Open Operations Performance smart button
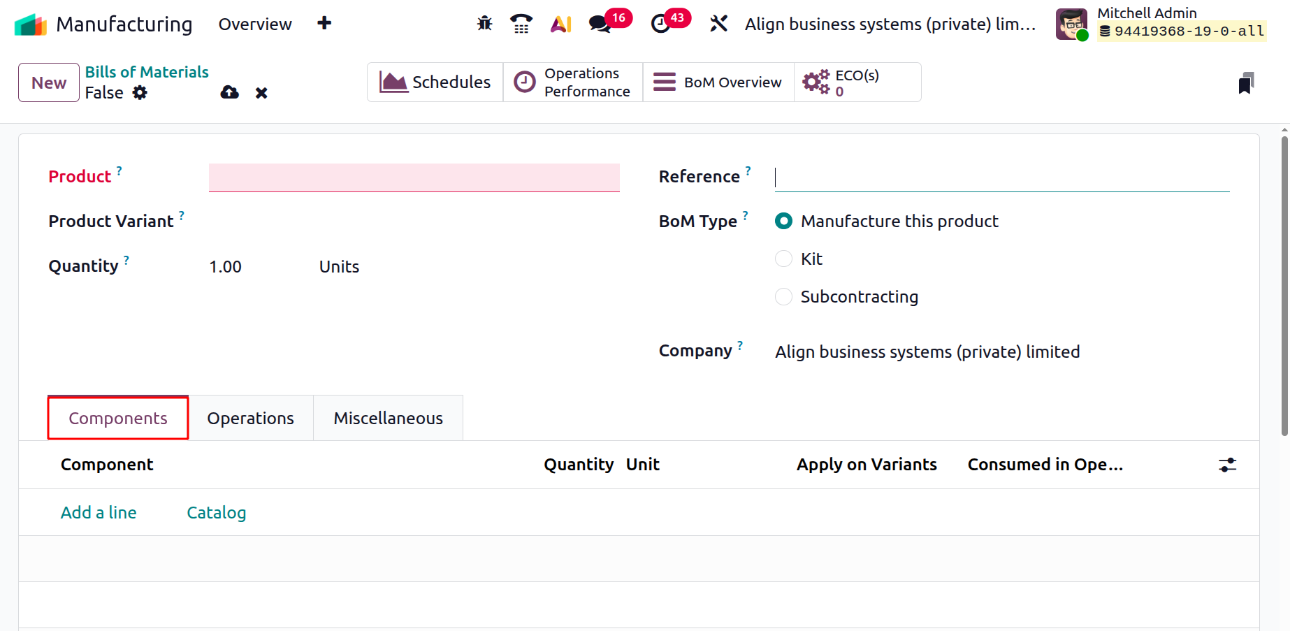The width and height of the screenshot is (1290, 631). coord(573,82)
